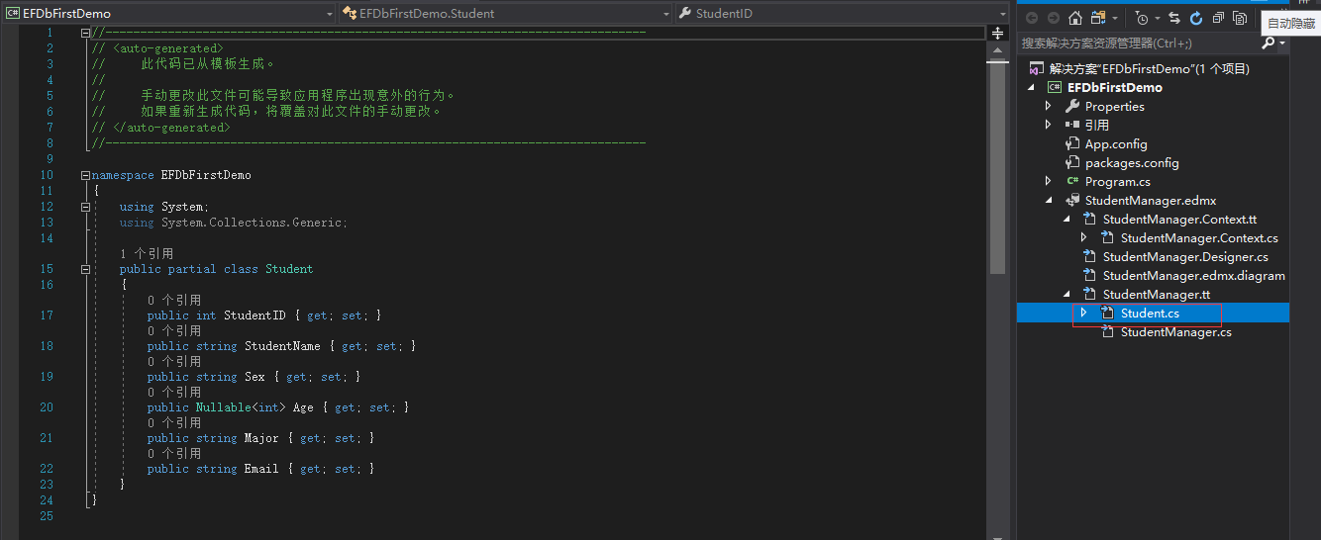Select packages.config in Solution Explorer

click(1132, 162)
